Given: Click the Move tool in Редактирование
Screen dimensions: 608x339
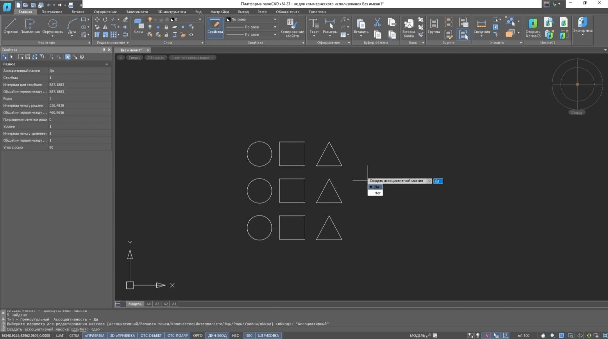Looking at the screenshot, I should tap(97, 20).
